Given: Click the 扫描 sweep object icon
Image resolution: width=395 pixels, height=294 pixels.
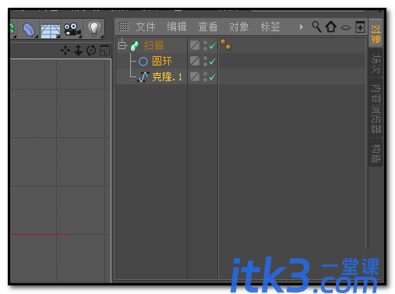Looking at the screenshot, I should pos(135,46).
